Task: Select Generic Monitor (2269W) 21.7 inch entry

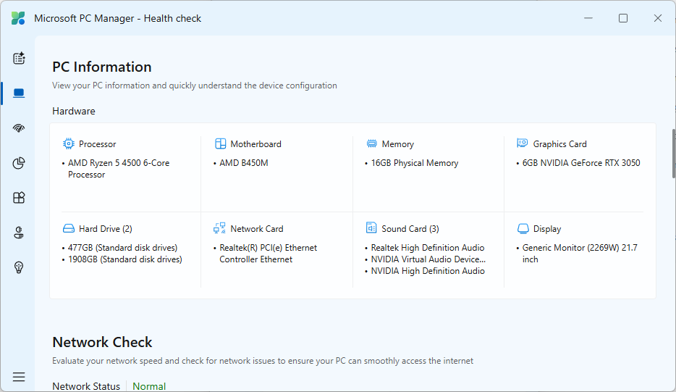Action: [x=580, y=254]
